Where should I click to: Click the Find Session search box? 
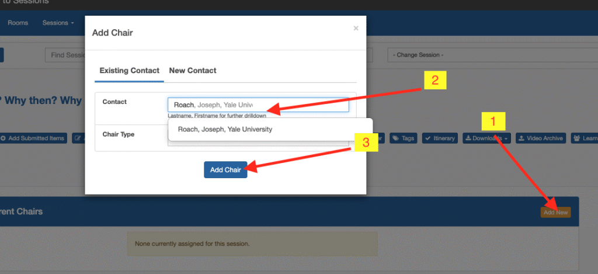pos(65,55)
